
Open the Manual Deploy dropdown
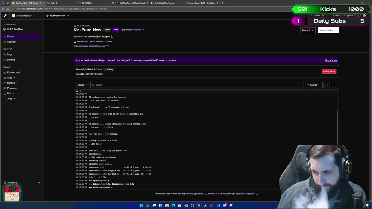(328, 30)
